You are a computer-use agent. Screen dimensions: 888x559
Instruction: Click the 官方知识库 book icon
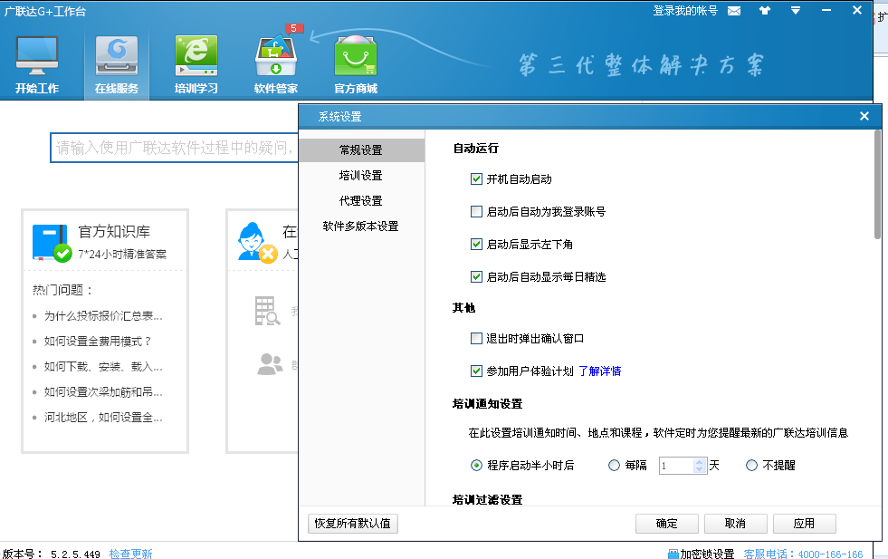point(52,243)
